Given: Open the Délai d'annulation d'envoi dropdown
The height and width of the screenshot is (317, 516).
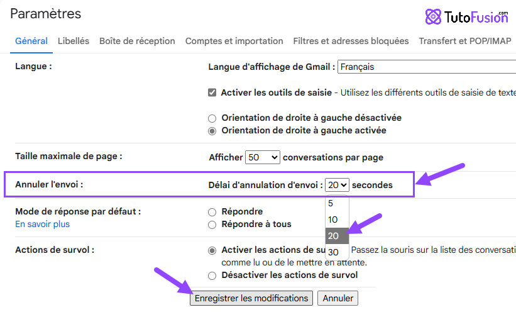Looking at the screenshot, I should (x=337, y=185).
